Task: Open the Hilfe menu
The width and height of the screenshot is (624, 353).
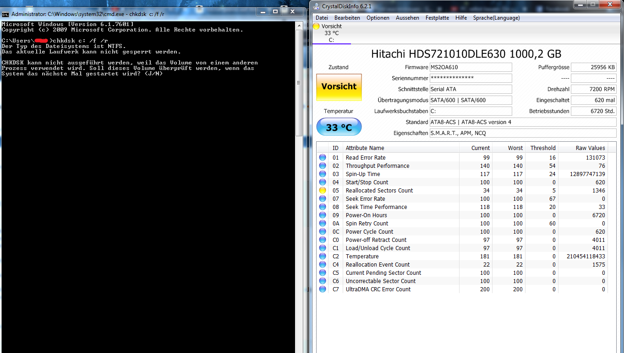Action: click(x=461, y=18)
